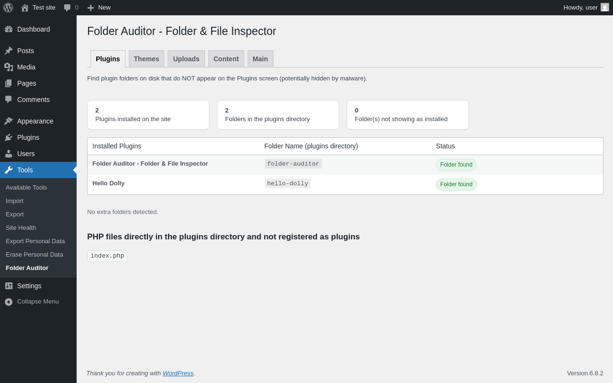The image size is (613, 383).
Task: Click the Plugins plug icon
Action: [9, 137]
